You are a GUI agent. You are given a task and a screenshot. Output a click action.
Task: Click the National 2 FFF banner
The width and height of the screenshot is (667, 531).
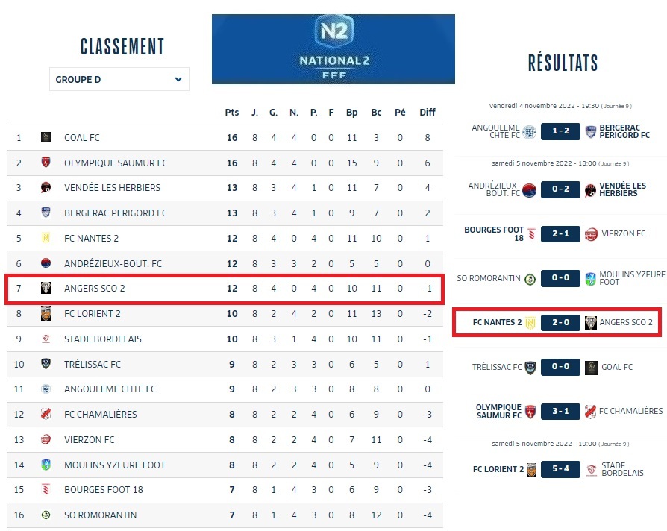(333, 48)
